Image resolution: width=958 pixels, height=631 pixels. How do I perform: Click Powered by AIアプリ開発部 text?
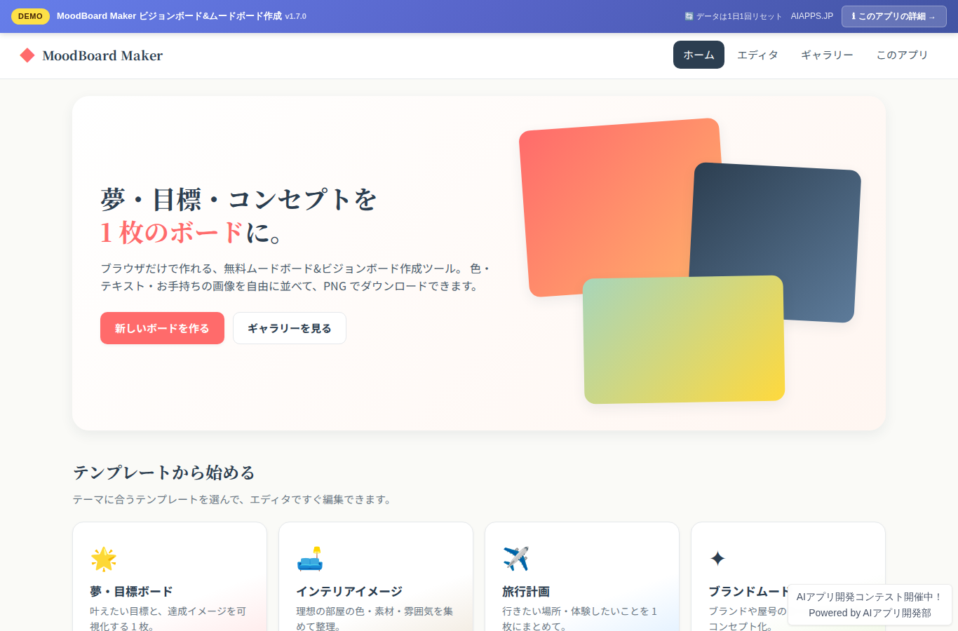870,613
